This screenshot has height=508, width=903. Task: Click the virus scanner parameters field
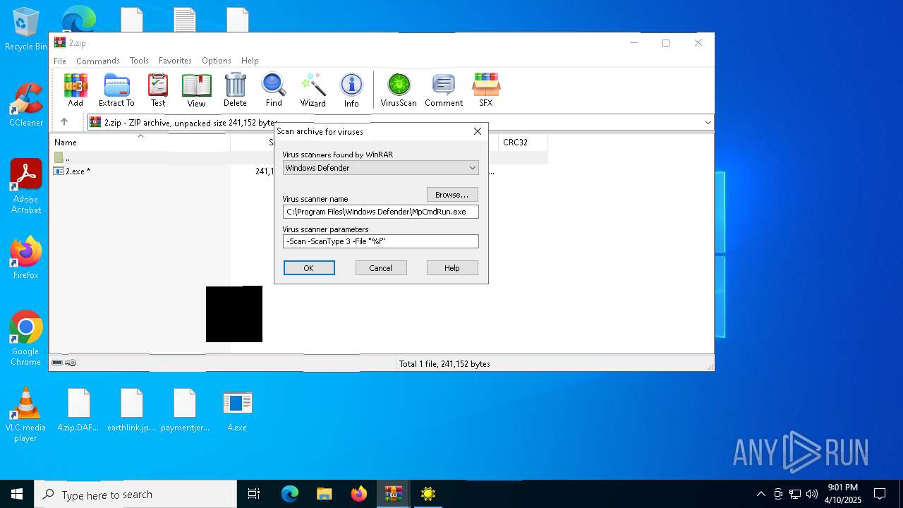pos(381,241)
